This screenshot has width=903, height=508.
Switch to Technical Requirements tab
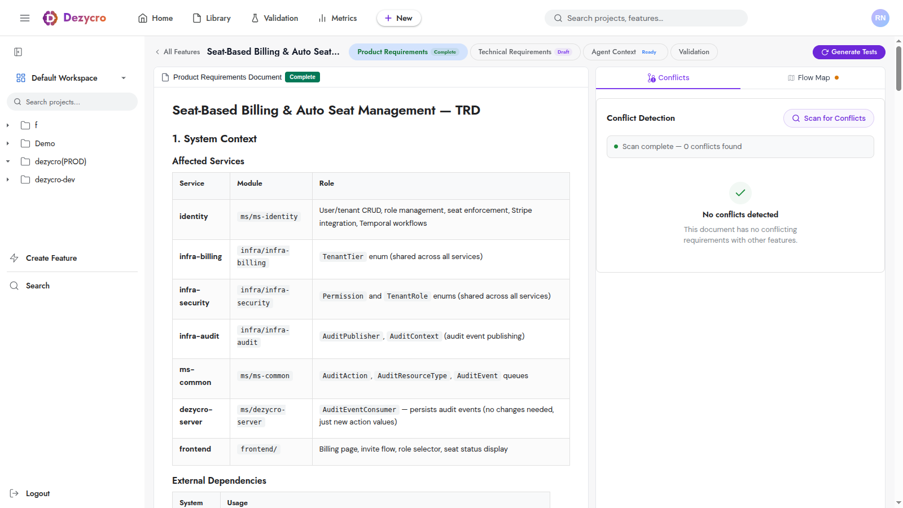[x=525, y=52]
